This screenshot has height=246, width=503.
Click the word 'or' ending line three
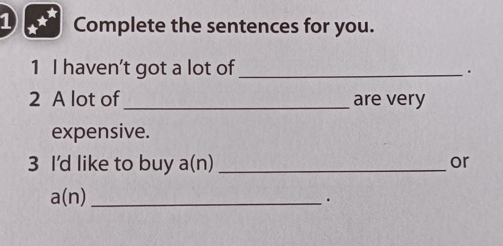459,162
